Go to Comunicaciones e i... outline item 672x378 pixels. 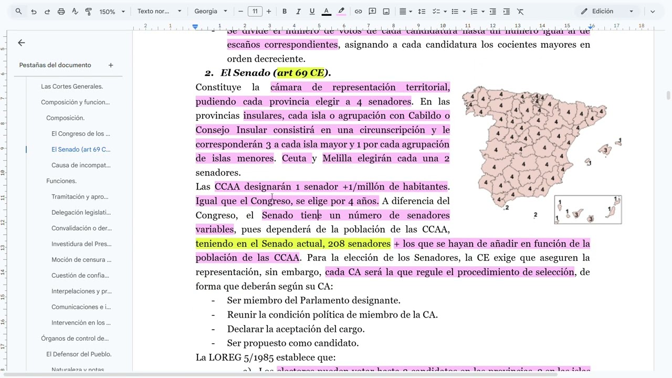(81, 307)
